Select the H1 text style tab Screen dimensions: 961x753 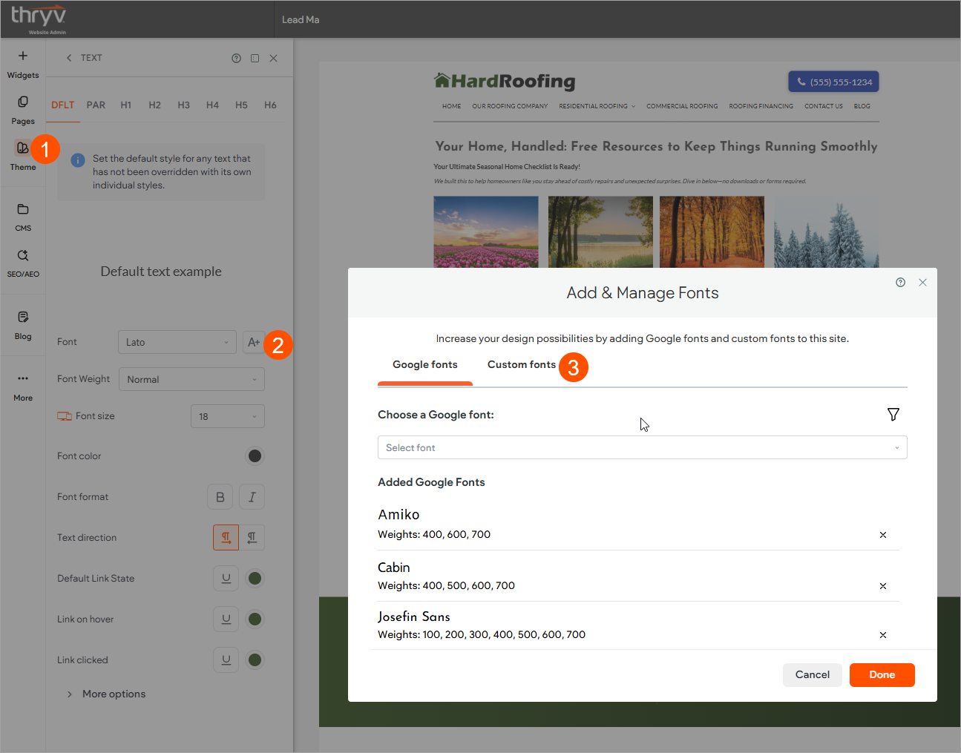click(126, 105)
